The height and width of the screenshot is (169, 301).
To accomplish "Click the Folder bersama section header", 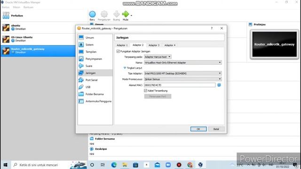I will click(x=103, y=139).
